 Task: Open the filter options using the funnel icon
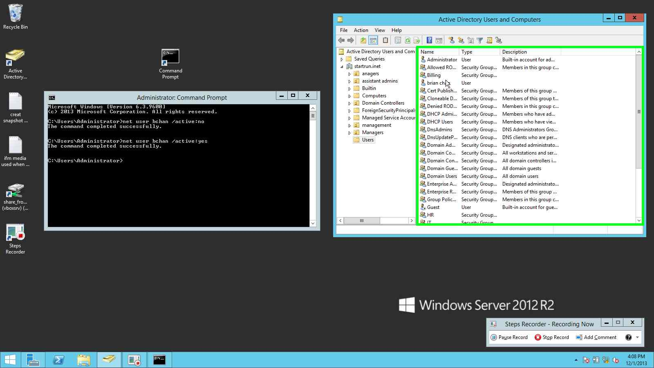[479, 40]
